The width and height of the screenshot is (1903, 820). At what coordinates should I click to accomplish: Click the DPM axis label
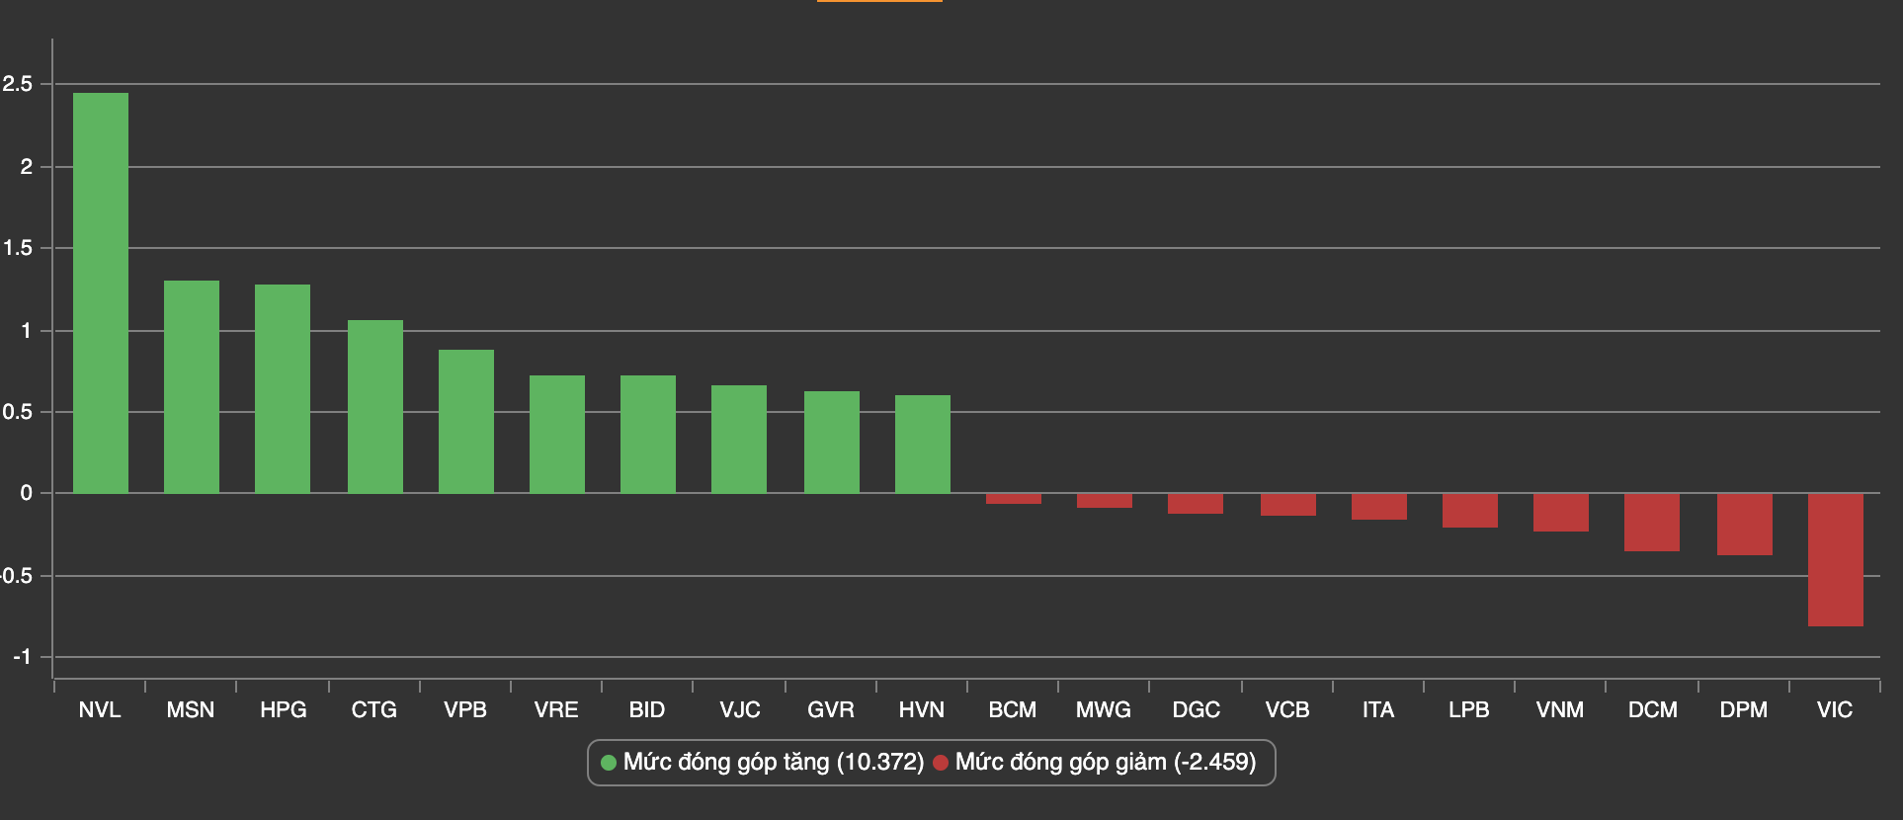(x=1744, y=709)
